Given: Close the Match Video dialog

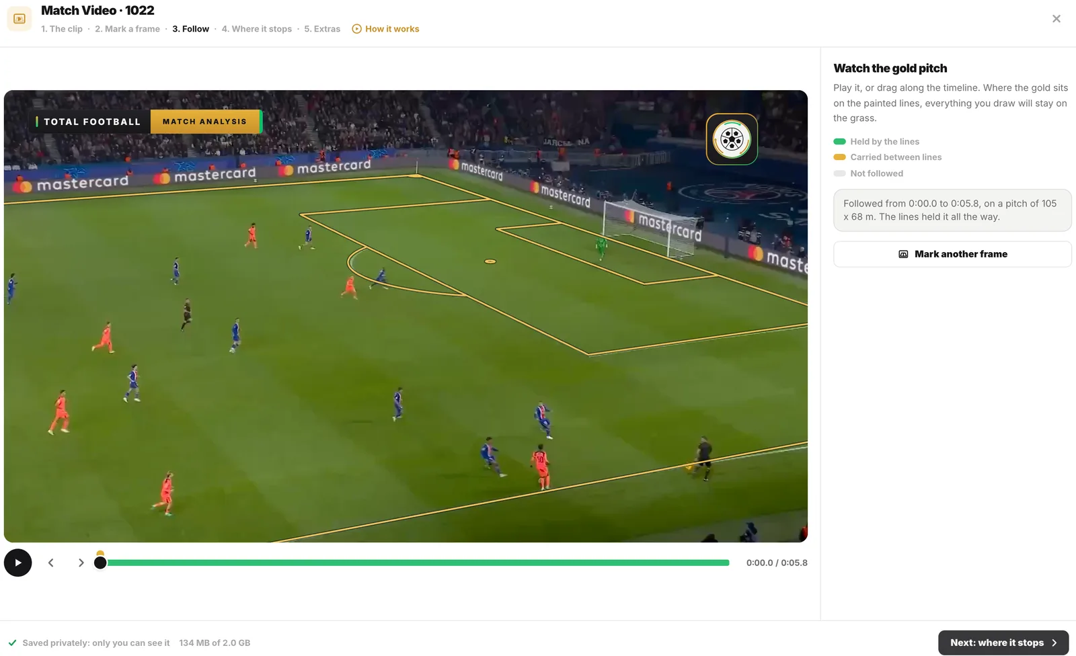Looking at the screenshot, I should click(1056, 19).
